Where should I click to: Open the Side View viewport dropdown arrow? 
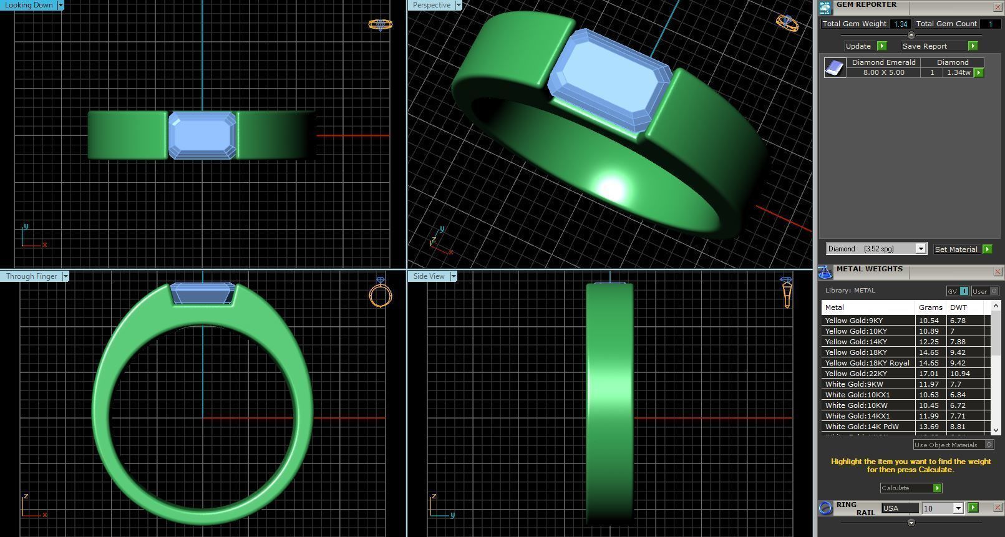(454, 276)
